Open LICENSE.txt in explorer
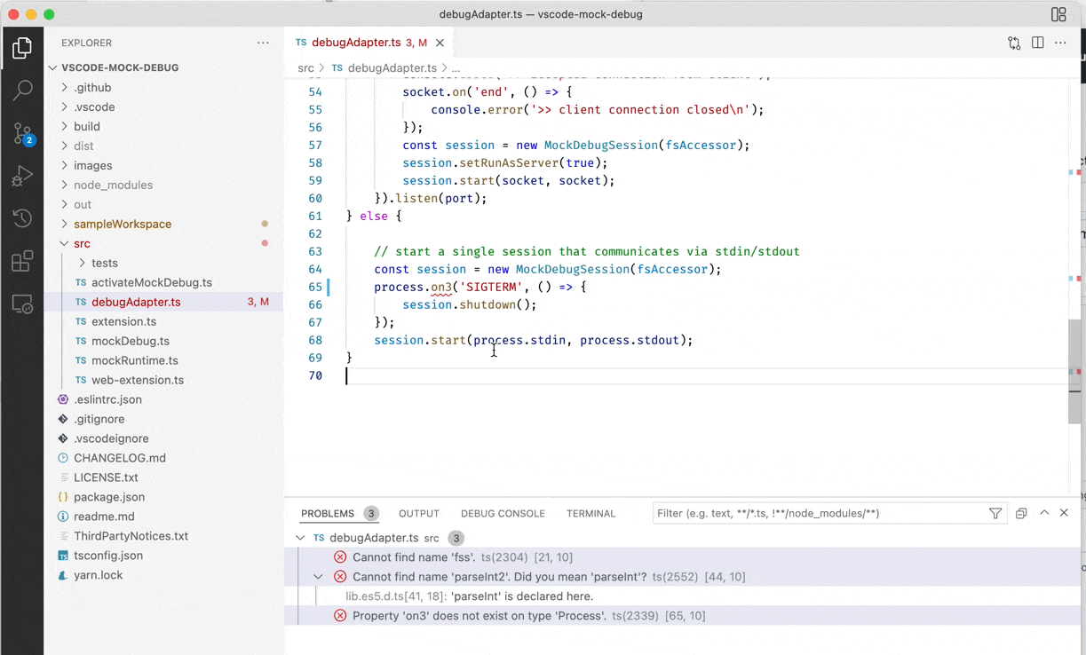This screenshot has height=655, width=1086. point(106,477)
